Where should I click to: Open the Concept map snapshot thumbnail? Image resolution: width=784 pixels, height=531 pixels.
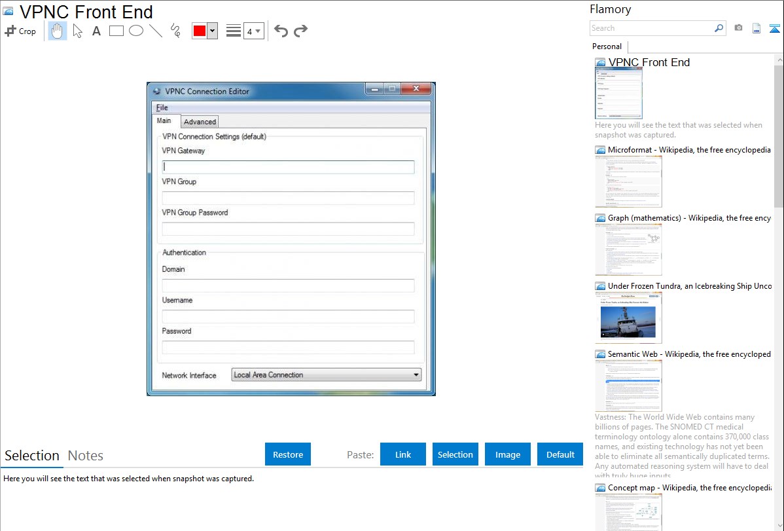[628, 512]
